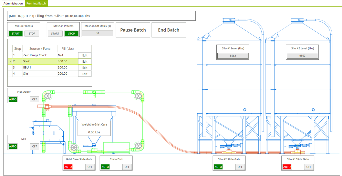This screenshot has width=342, height=176.
Task: Switch to the Administration tab
Action: point(13,3)
